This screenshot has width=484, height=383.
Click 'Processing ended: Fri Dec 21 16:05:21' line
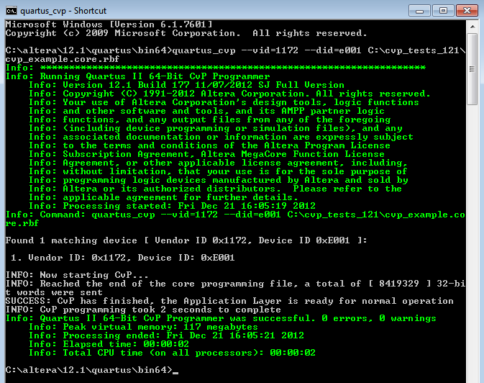click(x=166, y=335)
